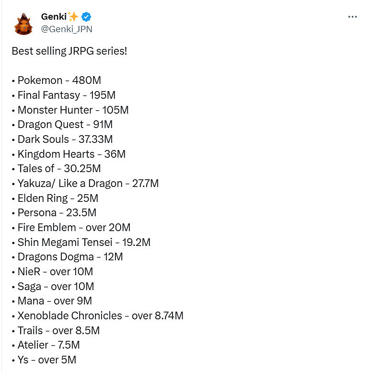Open the @Genki_JPN handle link
Image resolution: width=367 pixels, height=373 pixels.
click(x=67, y=29)
